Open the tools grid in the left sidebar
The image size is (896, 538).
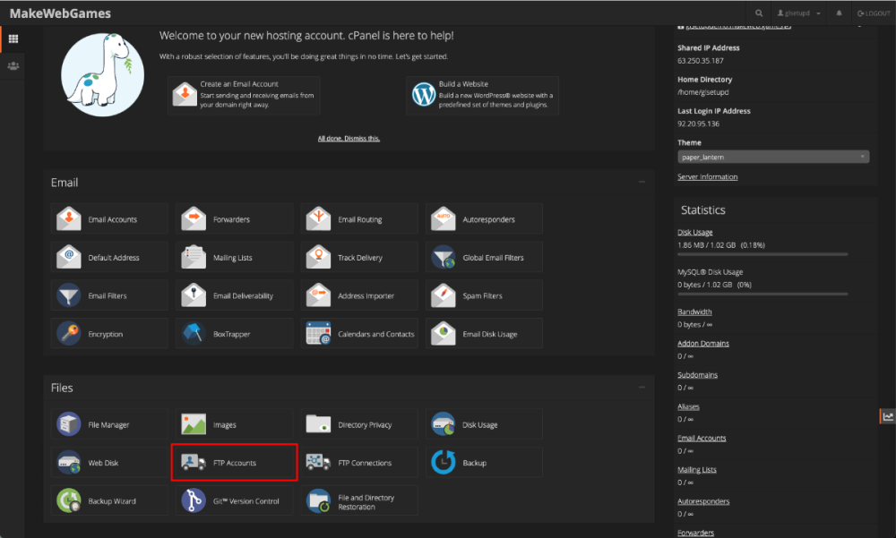pyautogui.click(x=12, y=39)
